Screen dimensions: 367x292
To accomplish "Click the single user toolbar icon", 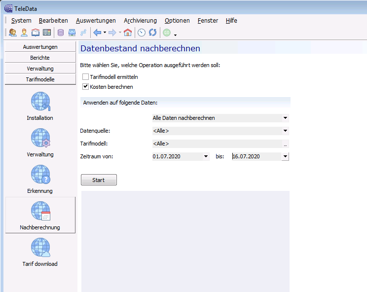I will point(24,33).
